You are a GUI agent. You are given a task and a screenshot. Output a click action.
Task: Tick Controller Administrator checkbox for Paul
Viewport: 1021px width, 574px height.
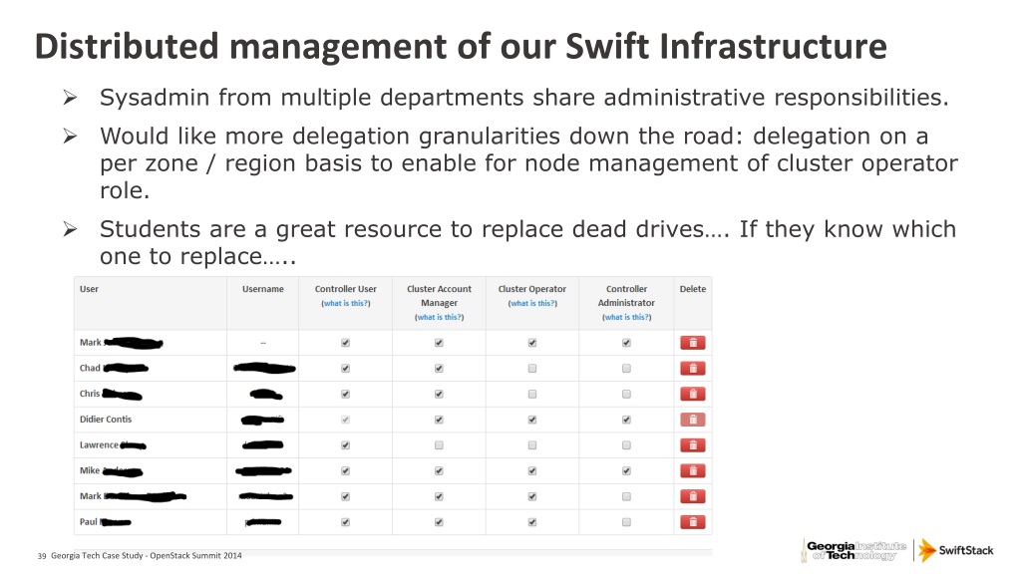pyautogui.click(x=626, y=521)
